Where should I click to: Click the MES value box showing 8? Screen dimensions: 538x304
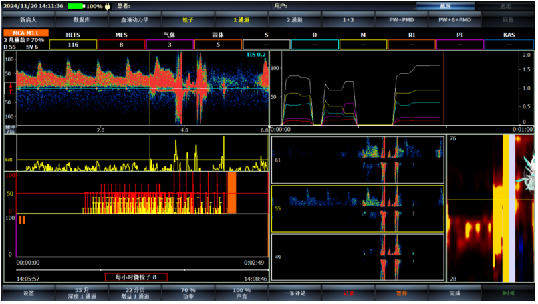[121, 45]
